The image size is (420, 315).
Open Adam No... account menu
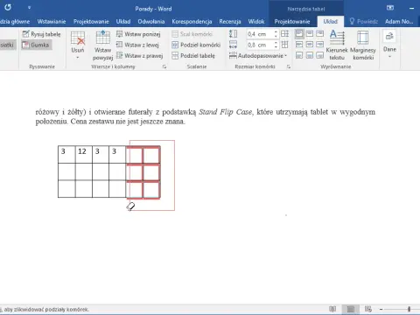click(x=399, y=21)
